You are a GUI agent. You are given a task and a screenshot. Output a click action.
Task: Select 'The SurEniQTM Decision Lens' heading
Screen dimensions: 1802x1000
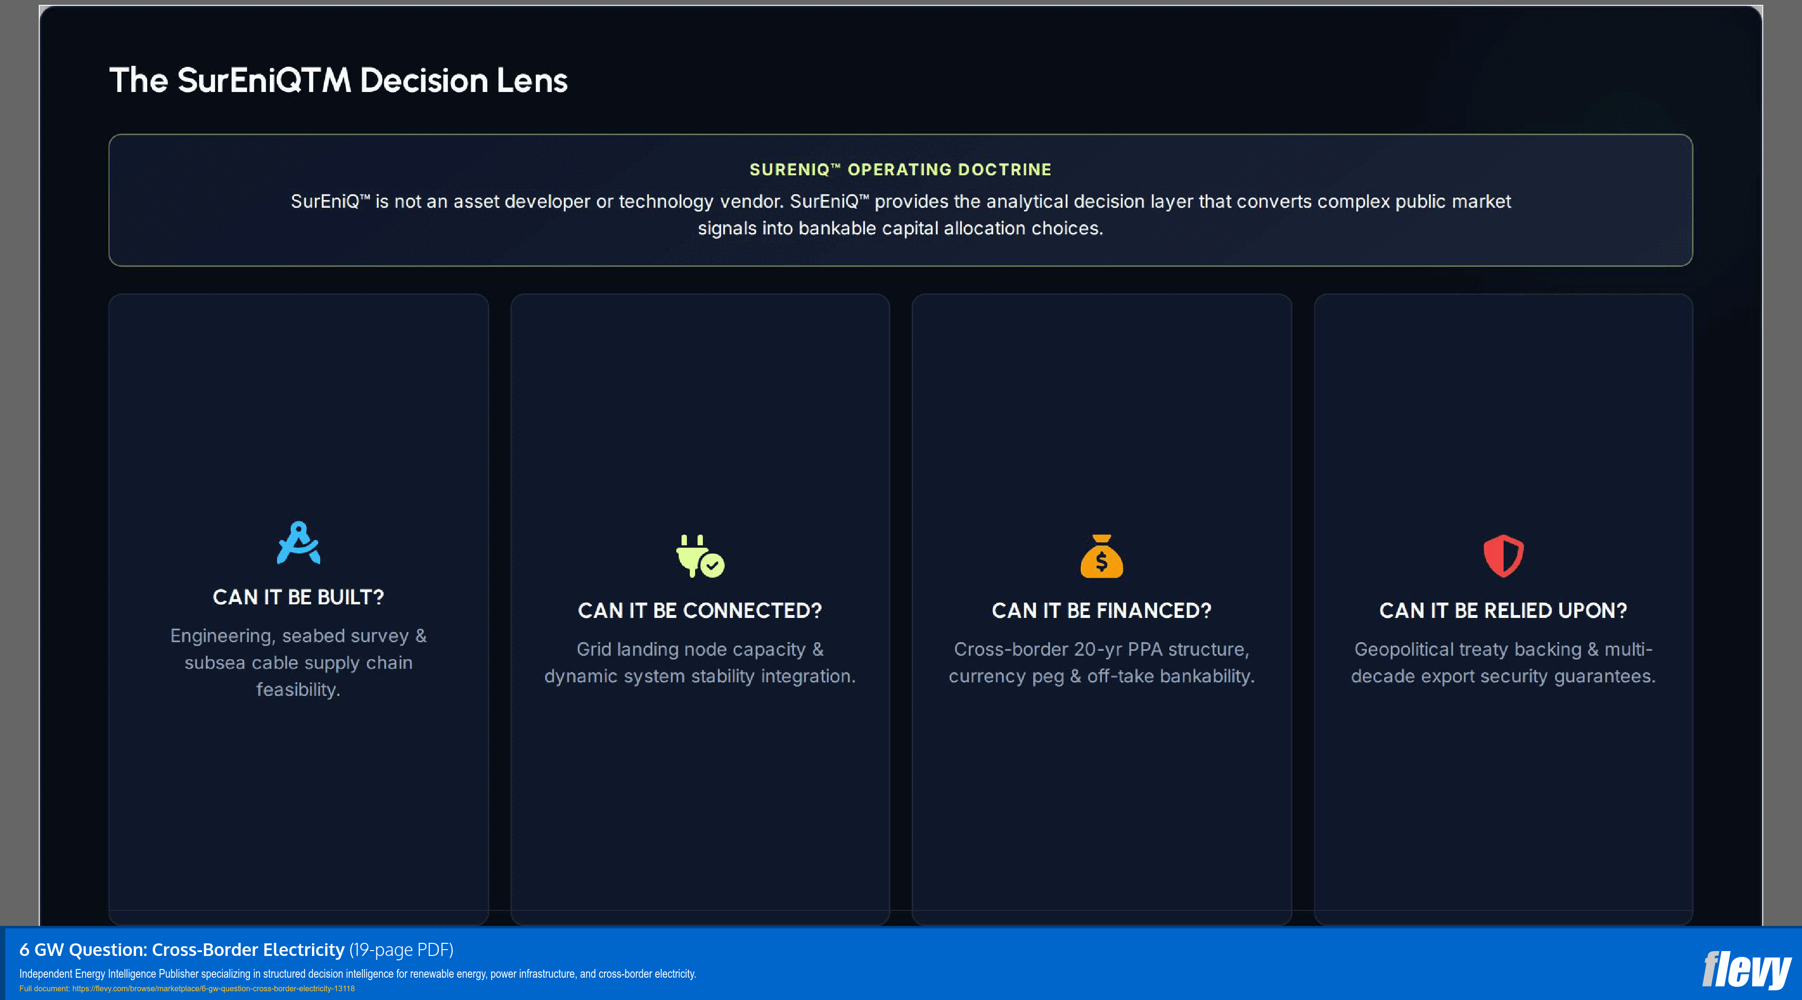click(x=339, y=80)
